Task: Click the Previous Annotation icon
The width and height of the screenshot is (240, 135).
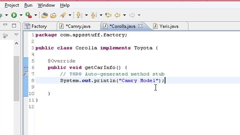Action: point(93,15)
